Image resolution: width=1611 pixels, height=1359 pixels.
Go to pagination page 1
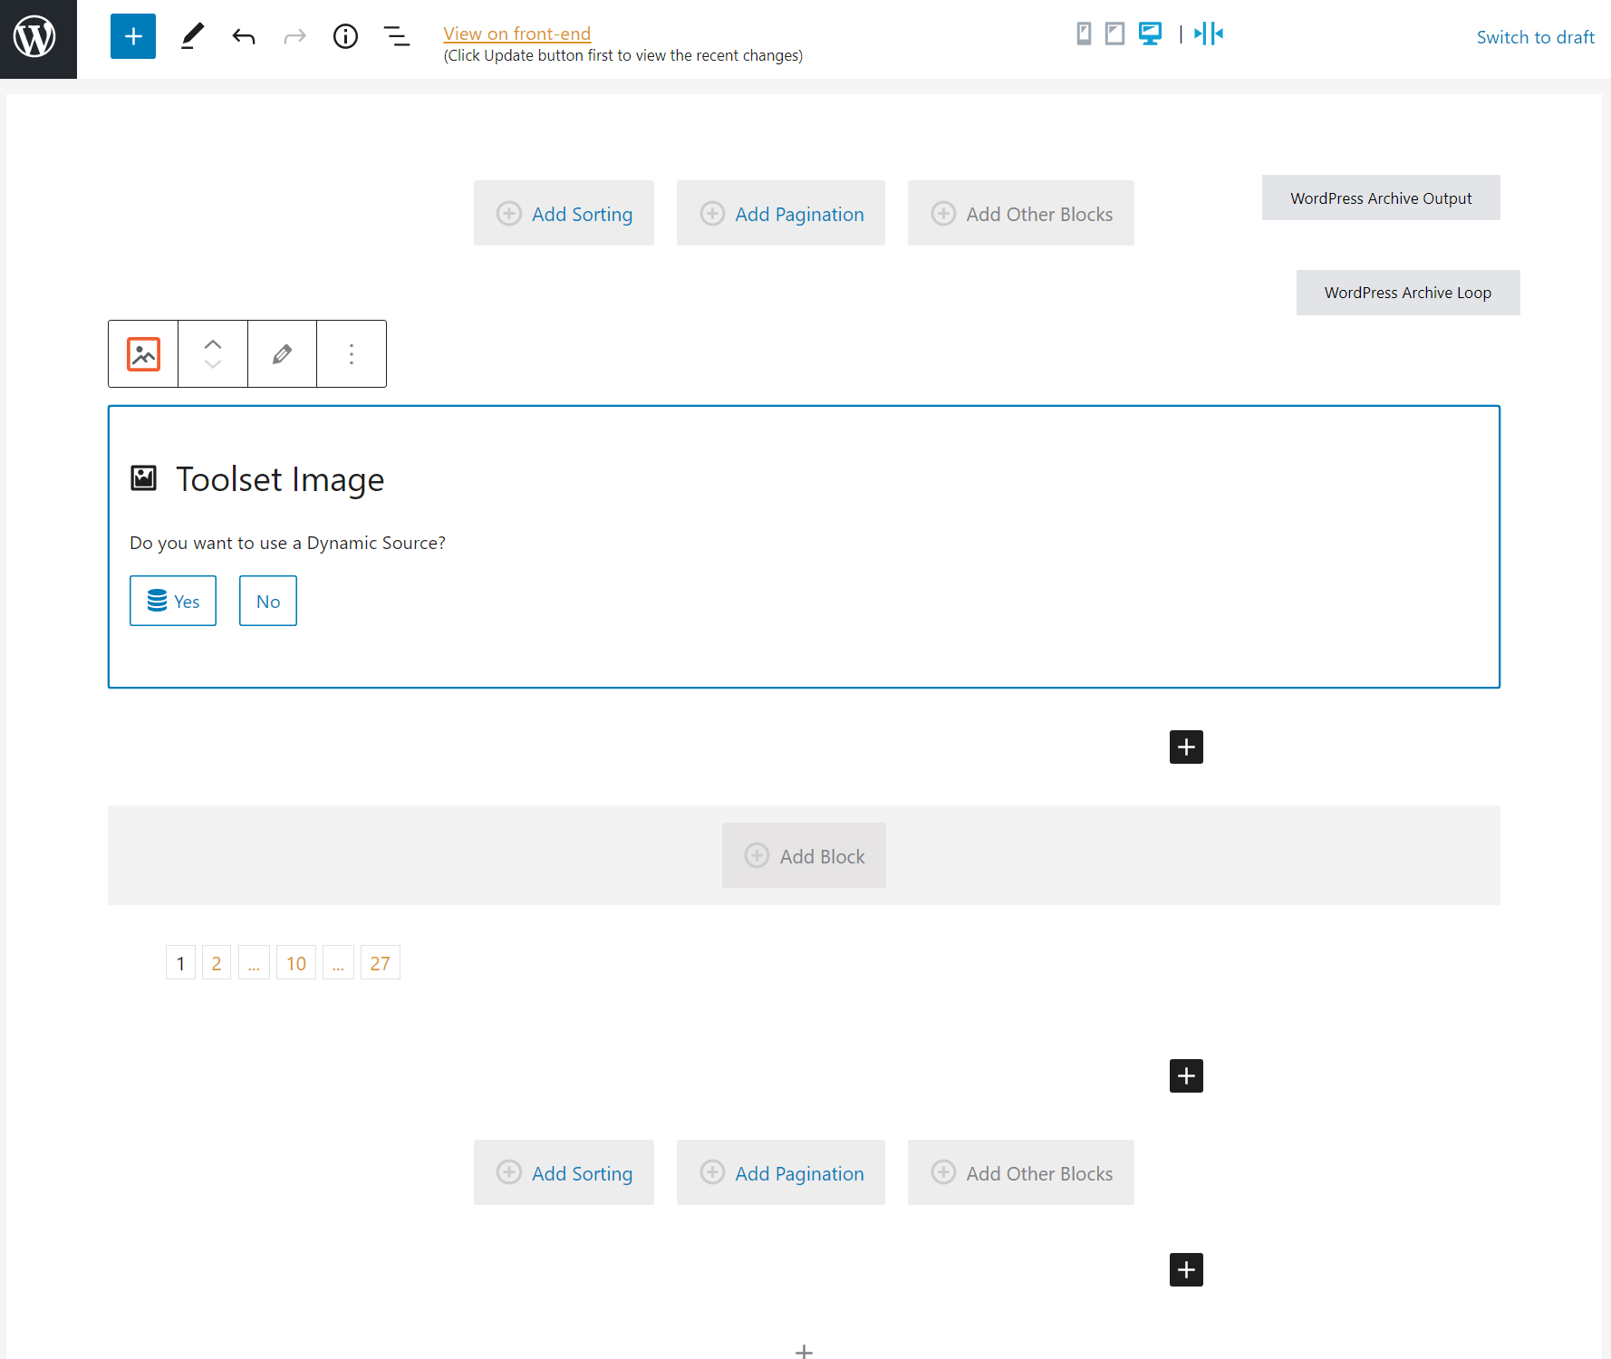click(180, 962)
